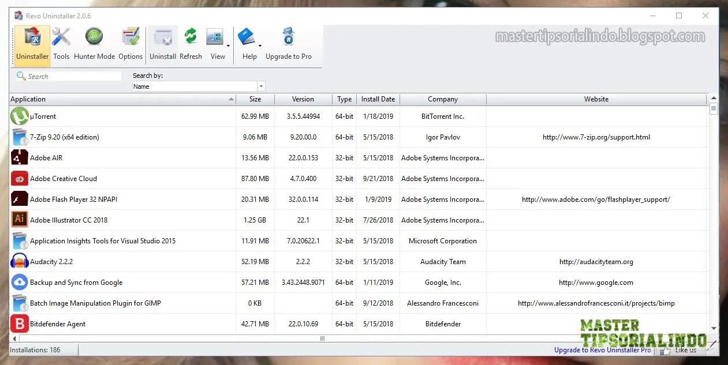The width and height of the screenshot is (728, 365).
Task: Open the Help dropdown arrow
Action: (260, 46)
